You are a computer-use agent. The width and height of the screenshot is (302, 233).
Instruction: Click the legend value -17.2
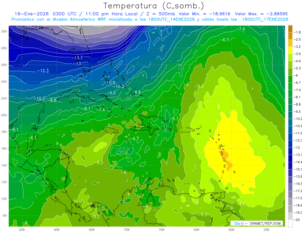pyautogui.click(x=298, y=191)
